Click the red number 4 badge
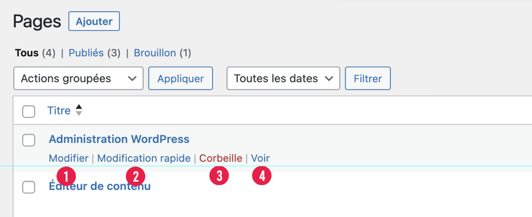This screenshot has width=532, height=217. coord(262,176)
